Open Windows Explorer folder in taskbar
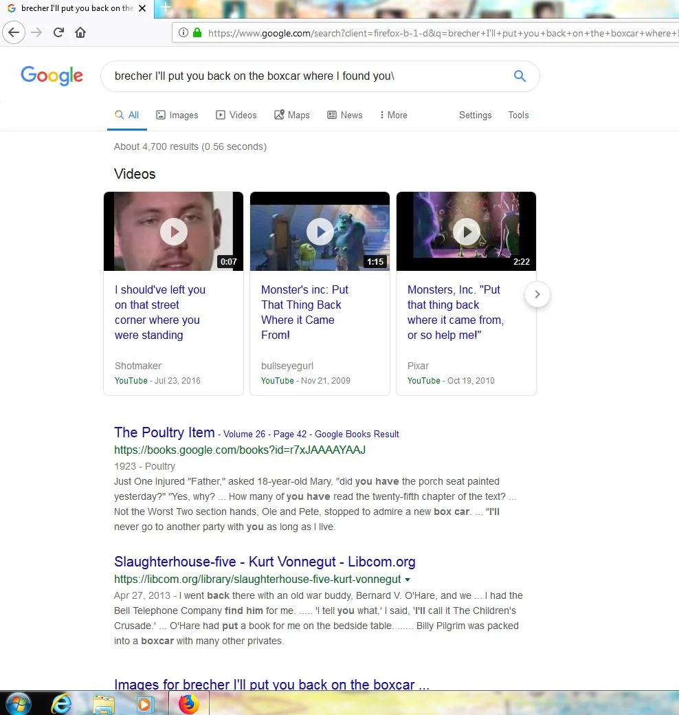 click(104, 704)
